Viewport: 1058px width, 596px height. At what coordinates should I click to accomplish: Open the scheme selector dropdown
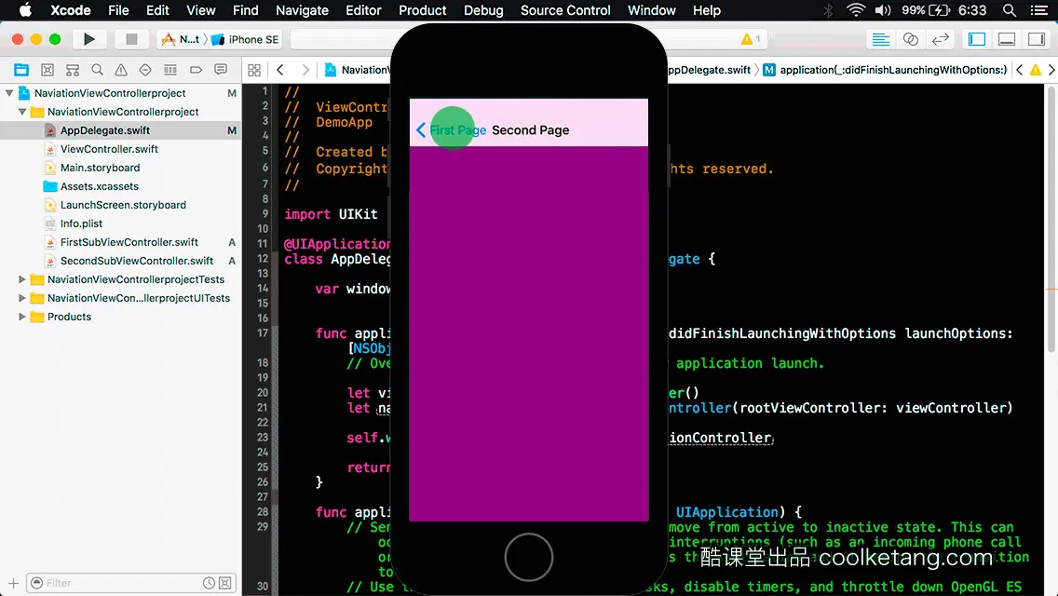[180, 39]
